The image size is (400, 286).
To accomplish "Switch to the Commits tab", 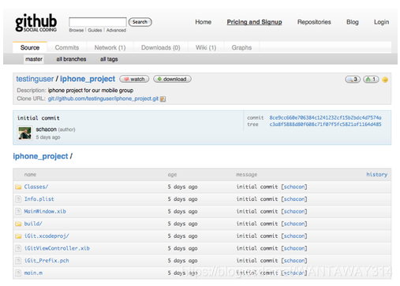I will pyautogui.click(x=67, y=47).
